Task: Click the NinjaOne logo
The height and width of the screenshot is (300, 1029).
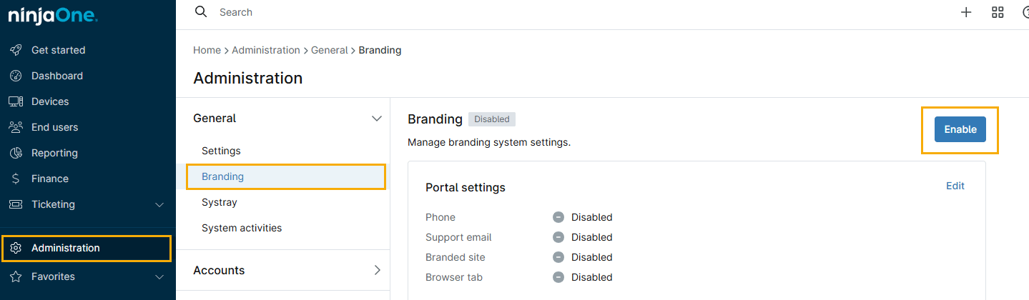Action: pyautogui.click(x=53, y=15)
